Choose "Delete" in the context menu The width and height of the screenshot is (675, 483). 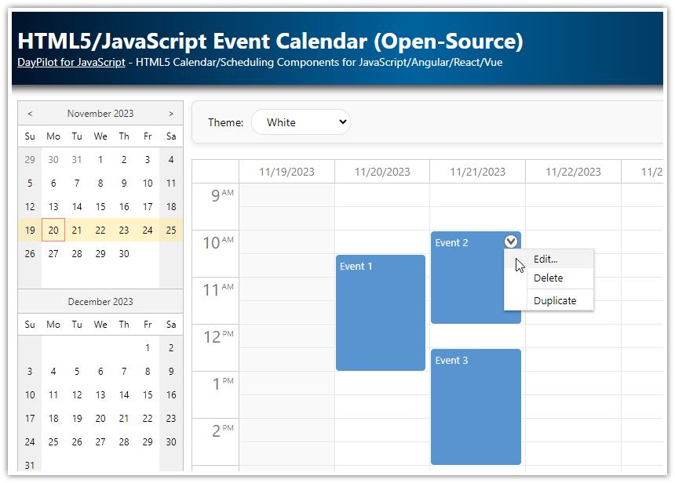point(547,278)
